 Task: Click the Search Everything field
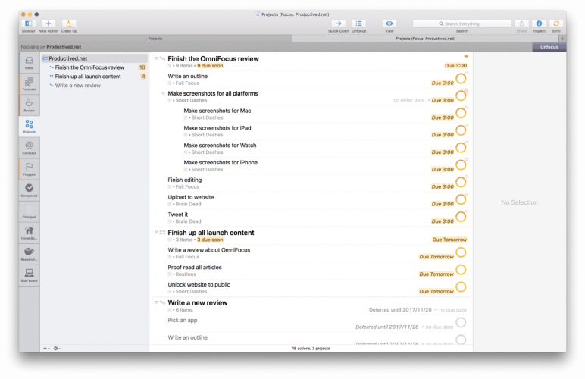(462, 23)
